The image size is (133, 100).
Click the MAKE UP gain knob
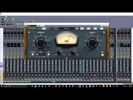(93, 43)
